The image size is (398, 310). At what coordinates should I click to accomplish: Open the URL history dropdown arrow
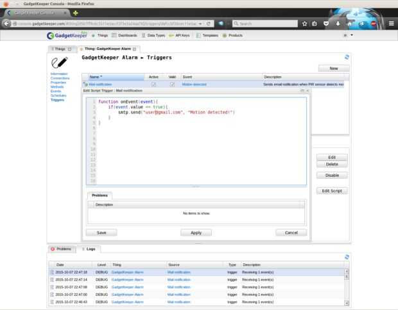coord(200,24)
